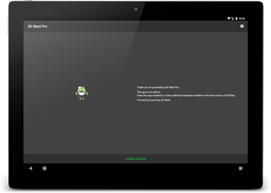Tap the battery status icon
The height and width of the screenshot is (193, 271).
[237, 18]
